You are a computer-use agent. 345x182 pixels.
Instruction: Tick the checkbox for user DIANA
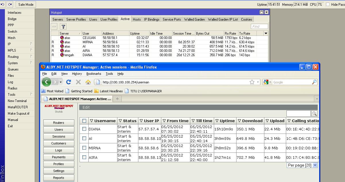[x=84, y=129]
